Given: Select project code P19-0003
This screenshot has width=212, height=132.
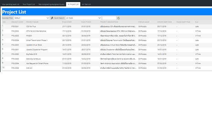Looking at the screenshot, I should click(x=15, y=59).
